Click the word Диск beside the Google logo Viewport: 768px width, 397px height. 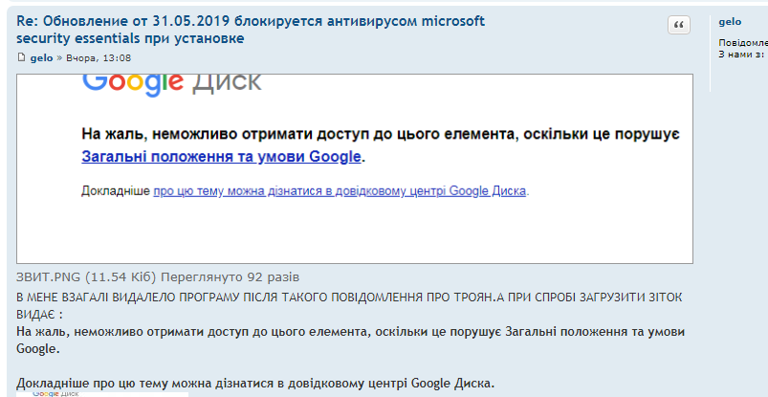[x=227, y=82]
